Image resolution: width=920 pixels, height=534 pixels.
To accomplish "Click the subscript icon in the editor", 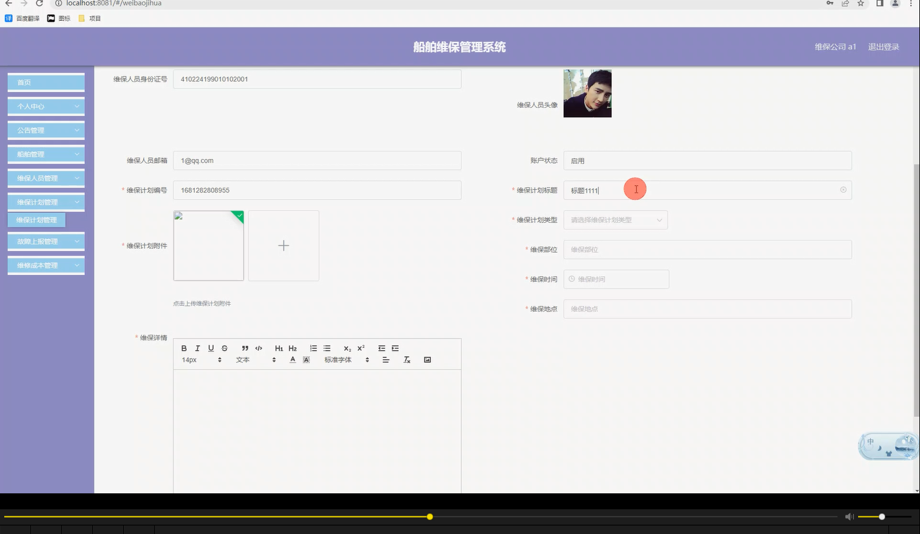I will (x=347, y=348).
